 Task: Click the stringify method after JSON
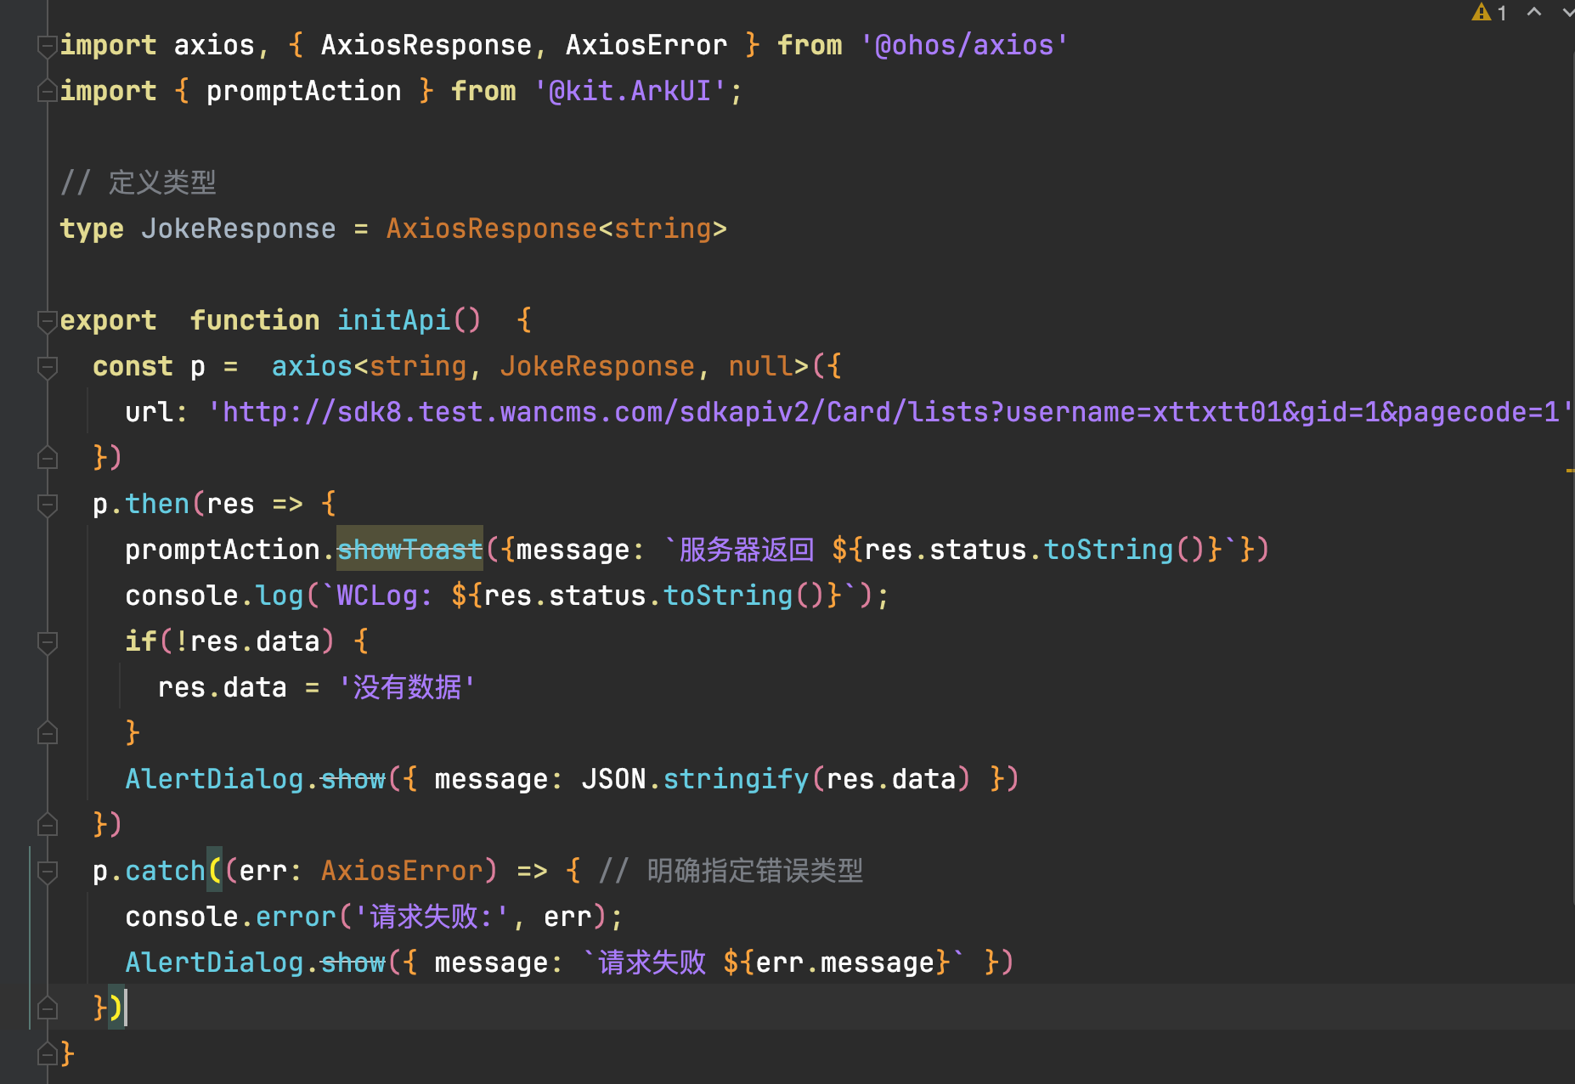click(736, 779)
